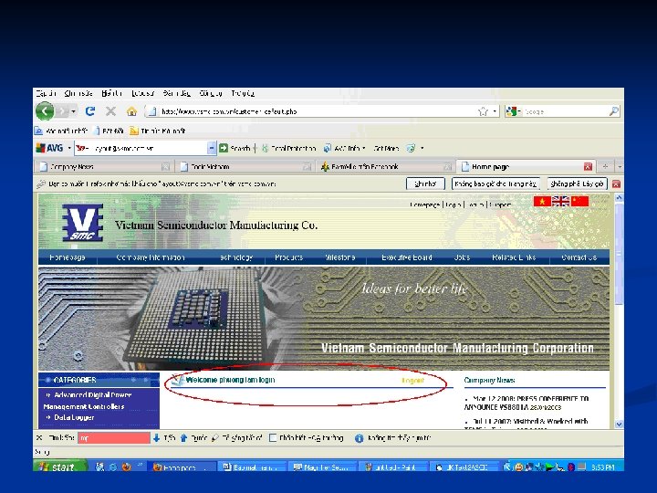This screenshot has height=493, width=657.
Task: Click the green Back navigation arrow
Action: pos(45,111)
